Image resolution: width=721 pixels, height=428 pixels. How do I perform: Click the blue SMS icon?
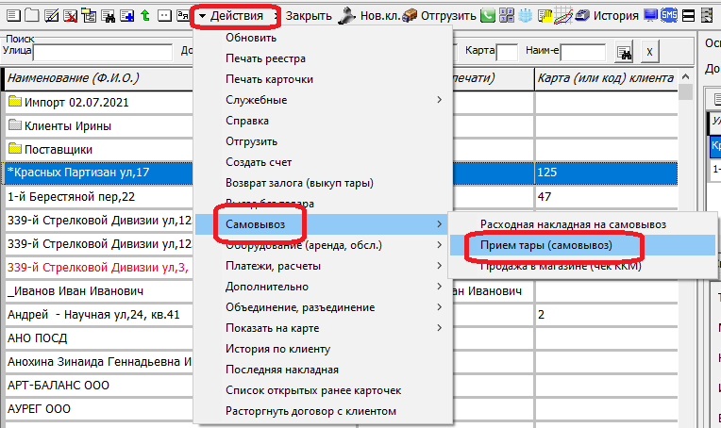click(669, 15)
